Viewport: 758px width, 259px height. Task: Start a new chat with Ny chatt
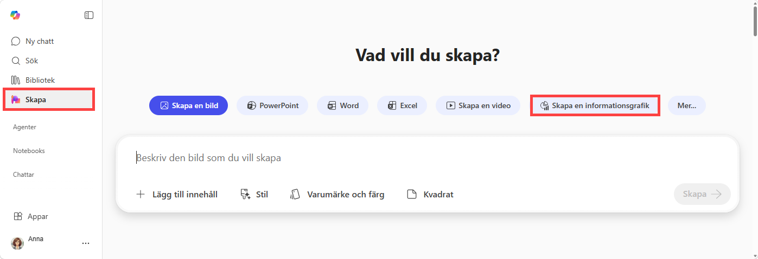tap(39, 41)
